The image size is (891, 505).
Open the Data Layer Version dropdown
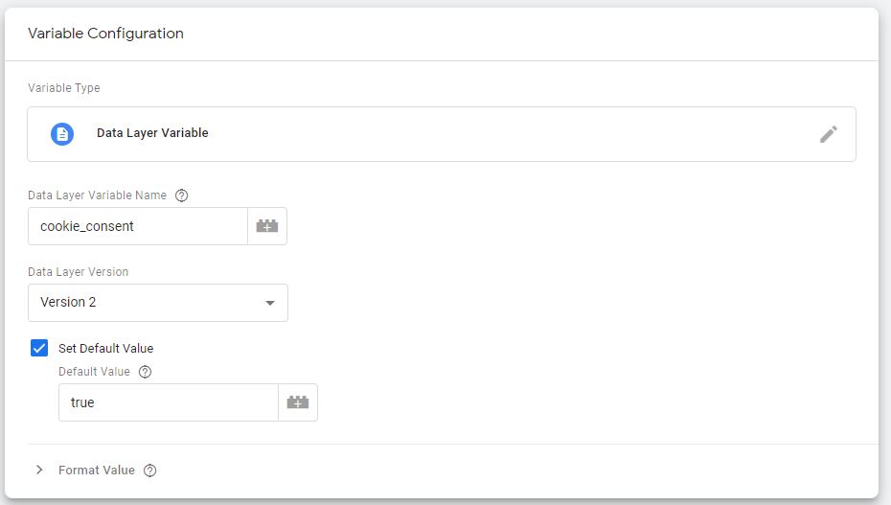point(158,303)
